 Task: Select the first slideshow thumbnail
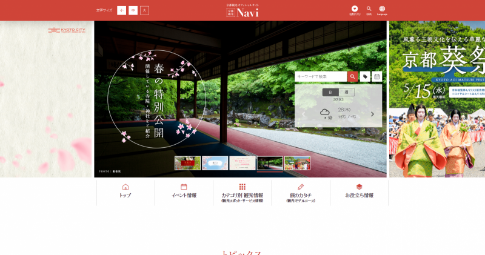(187, 163)
